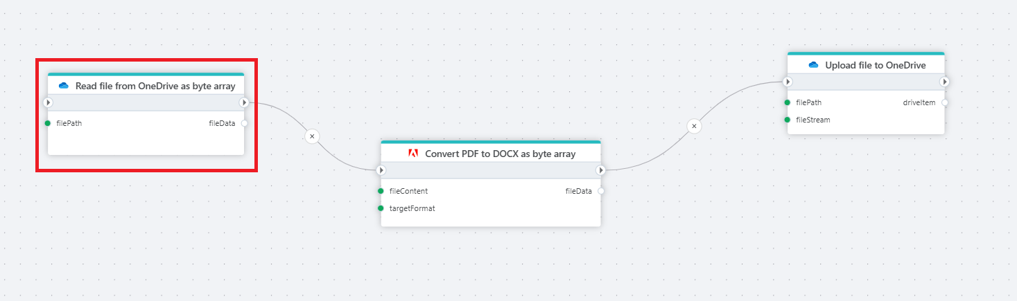This screenshot has width=1017, height=301.
Task: Select the driveItem output port on Upload node
Action: pyautogui.click(x=944, y=102)
